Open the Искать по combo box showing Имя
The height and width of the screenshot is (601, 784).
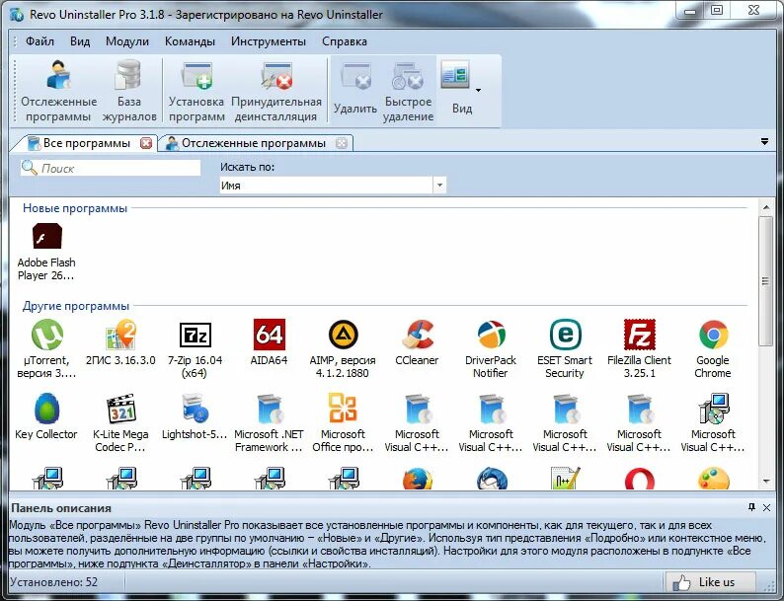[333, 186]
